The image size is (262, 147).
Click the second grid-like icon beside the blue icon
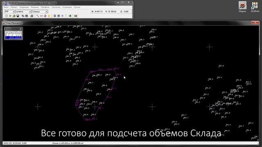tap(59, 16)
